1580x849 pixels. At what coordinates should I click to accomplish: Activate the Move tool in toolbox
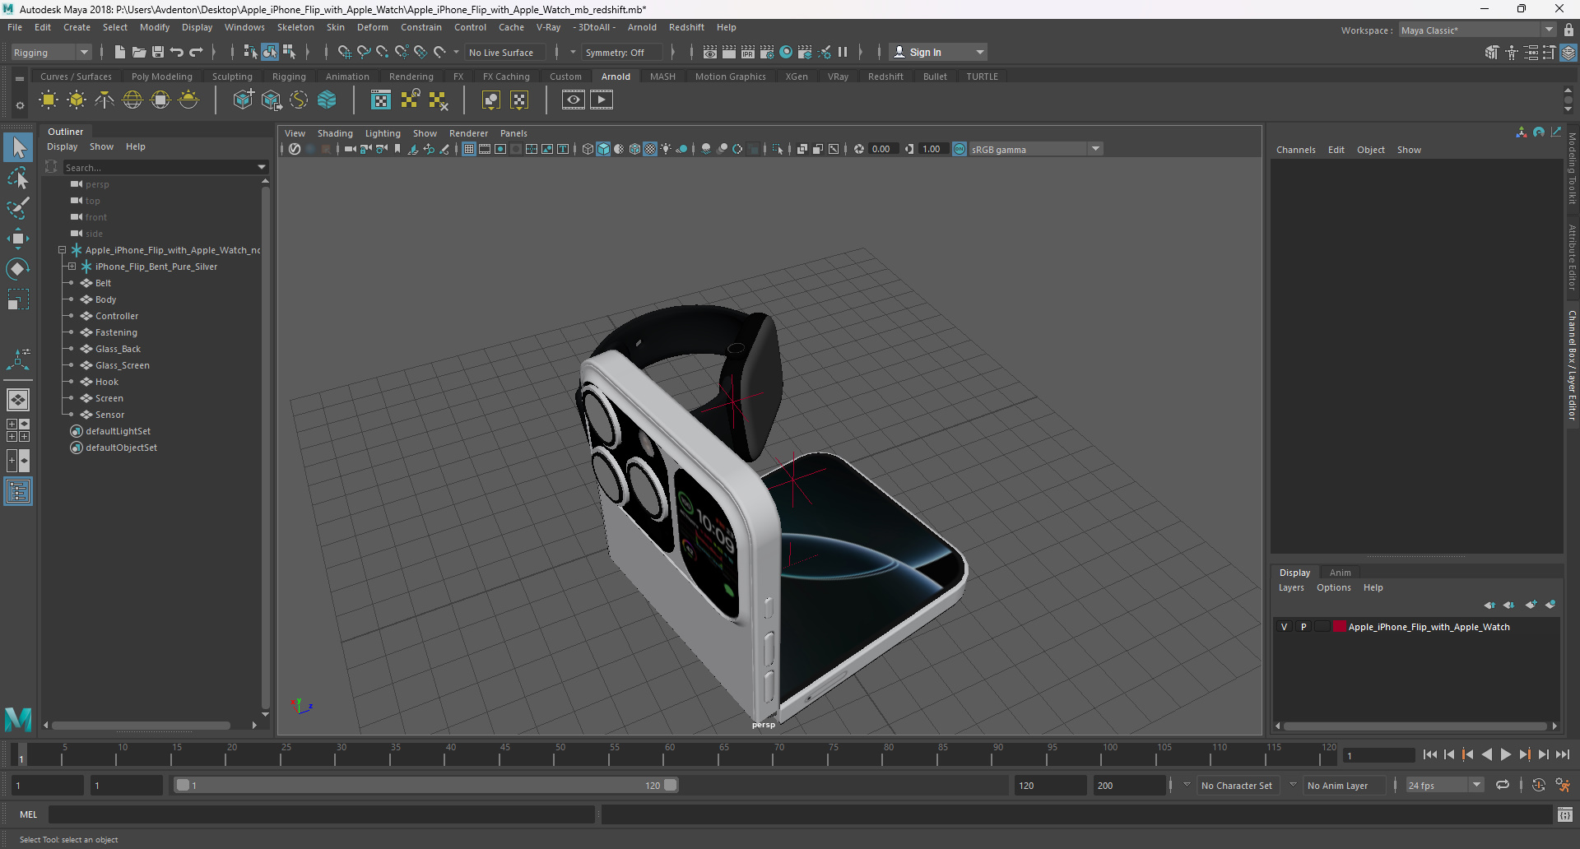(18, 239)
